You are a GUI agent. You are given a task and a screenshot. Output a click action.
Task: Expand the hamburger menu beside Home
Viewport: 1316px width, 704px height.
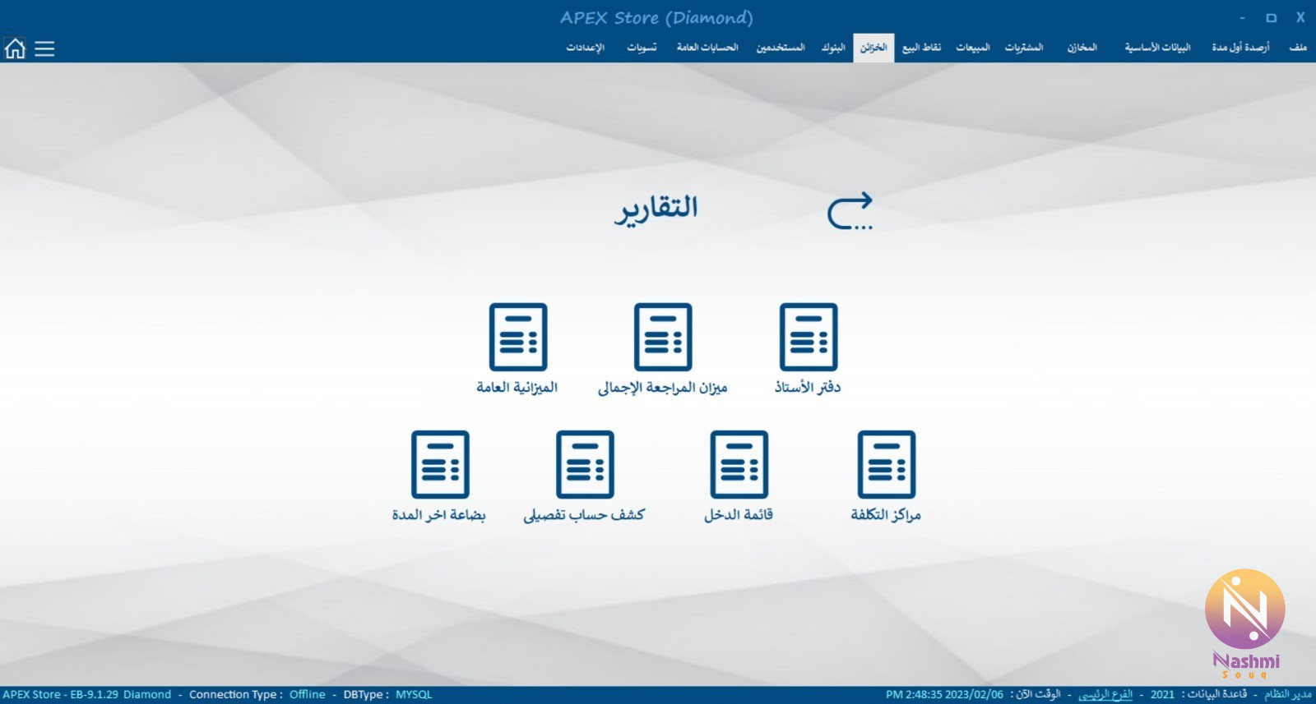(x=44, y=48)
